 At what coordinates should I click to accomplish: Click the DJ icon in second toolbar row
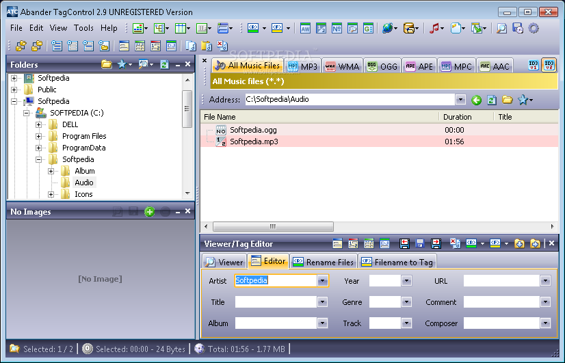point(172,46)
